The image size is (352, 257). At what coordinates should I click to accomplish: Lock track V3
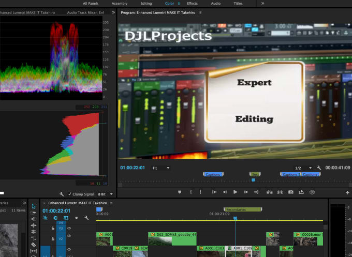(x=53, y=228)
